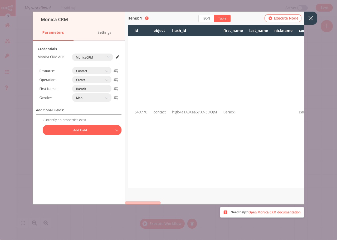337x240 pixels.
Task: Open the Resource dropdown showing Contact
Action: pyautogui.click(x=91, y=71)
